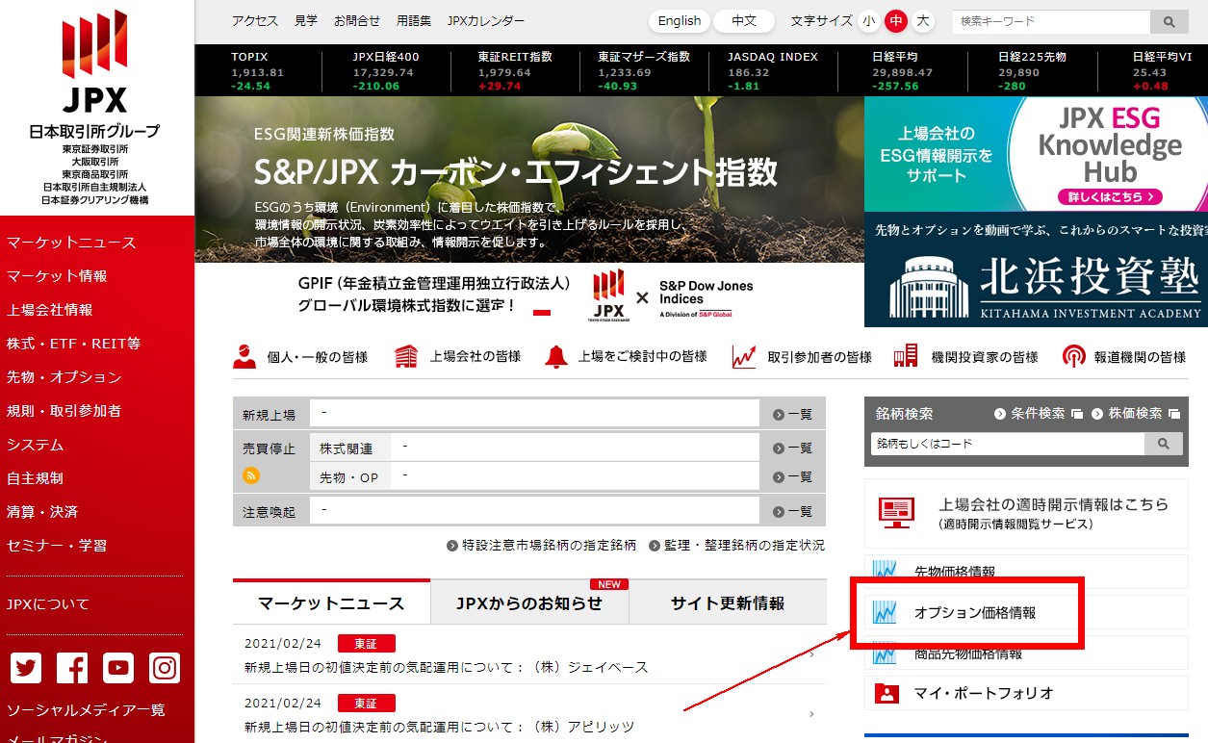The image size is (1208, 743).
Task: Open 注意喚起 一覧 list link
Action: (793, 512)
